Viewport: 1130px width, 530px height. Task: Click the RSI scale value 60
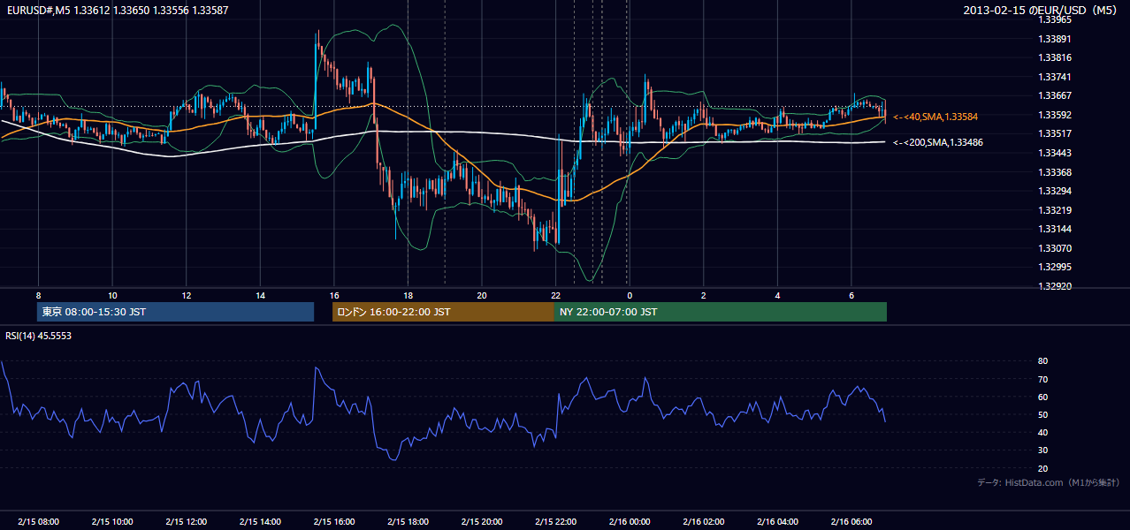point(1042,397)
